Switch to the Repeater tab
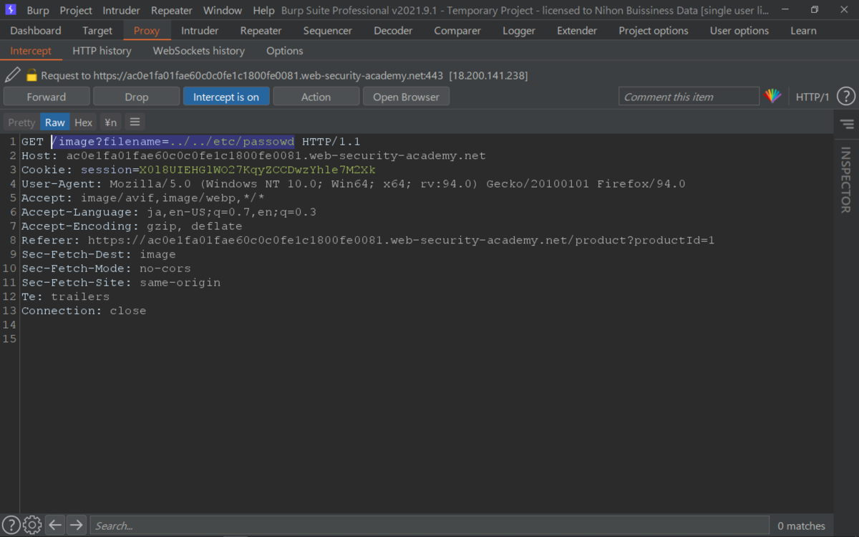The image size is (859, 537). 261,31
